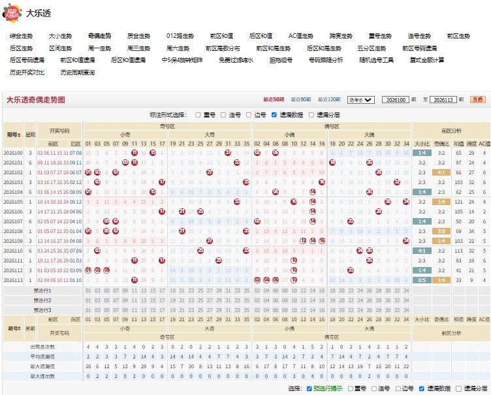
Task: Toggle the 预选行提示 checkbox
Action: [x=309, y=388]
